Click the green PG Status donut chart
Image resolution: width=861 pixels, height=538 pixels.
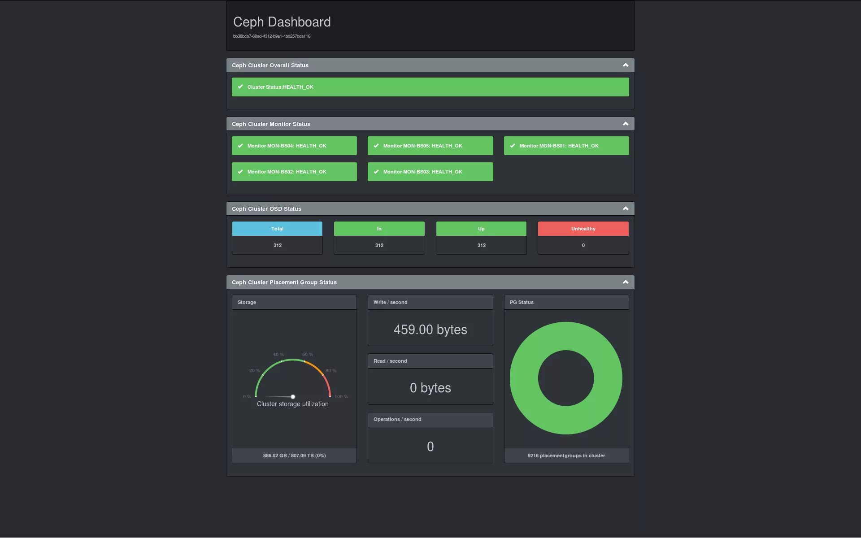523,378
